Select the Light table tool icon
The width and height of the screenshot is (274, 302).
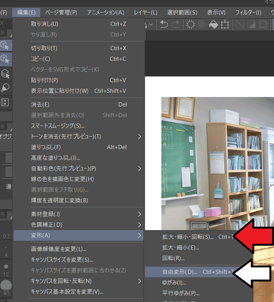tap(5, 88)
